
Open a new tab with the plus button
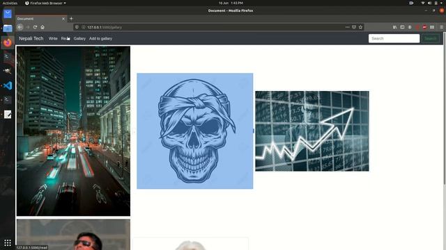(x=71, y=19)
